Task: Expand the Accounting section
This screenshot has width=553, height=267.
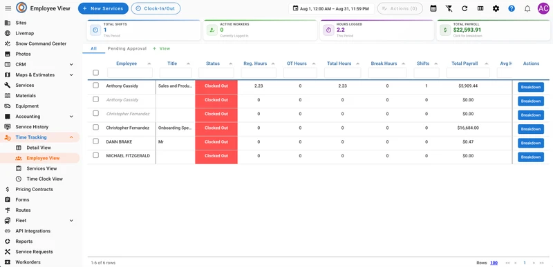Action: coord(71,117)
